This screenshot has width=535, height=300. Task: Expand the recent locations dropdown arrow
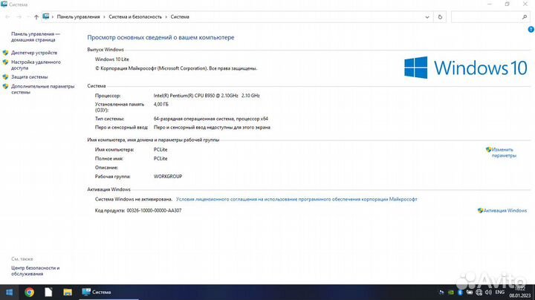pyautogui.click(x=27, y=16)
